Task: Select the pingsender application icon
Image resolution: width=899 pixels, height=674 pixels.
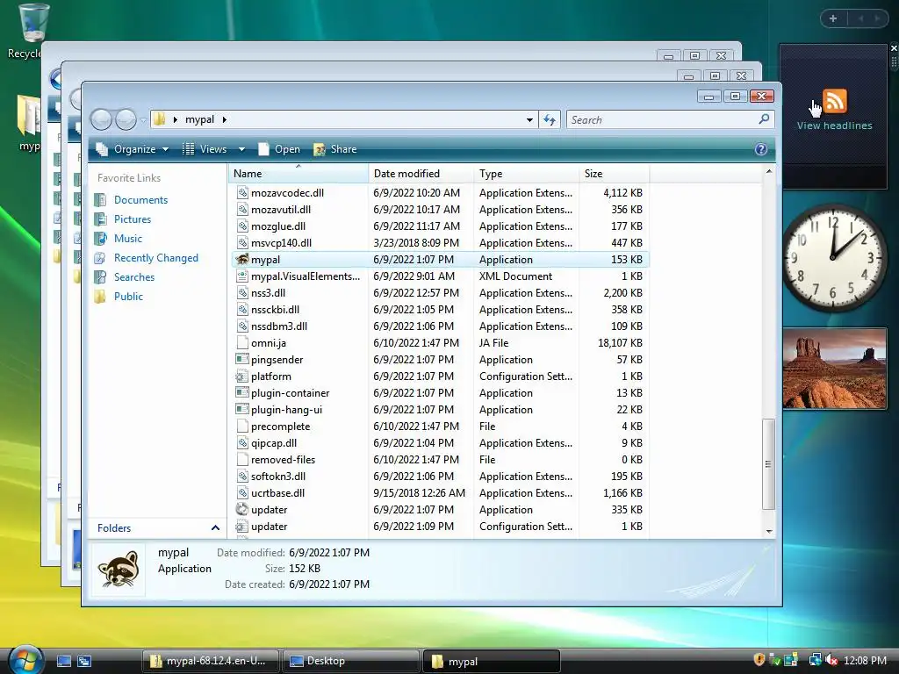Action: pos(242,360)
